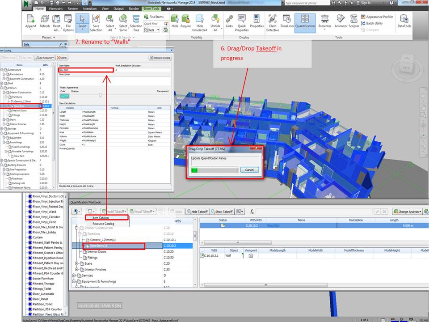
Task: Open the Render ribbon tab
Action: coord(134,9)
